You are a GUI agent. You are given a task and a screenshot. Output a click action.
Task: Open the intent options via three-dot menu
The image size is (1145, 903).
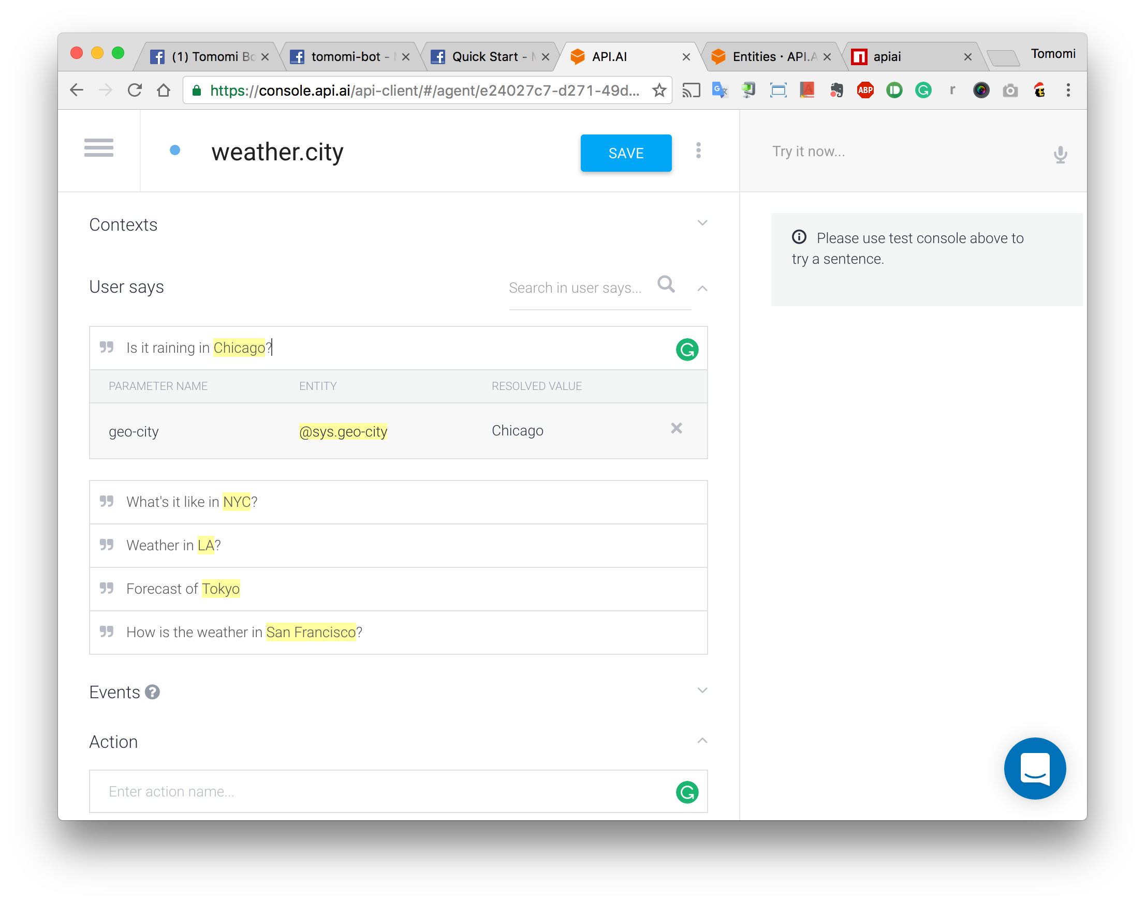(x=699, y=151)
